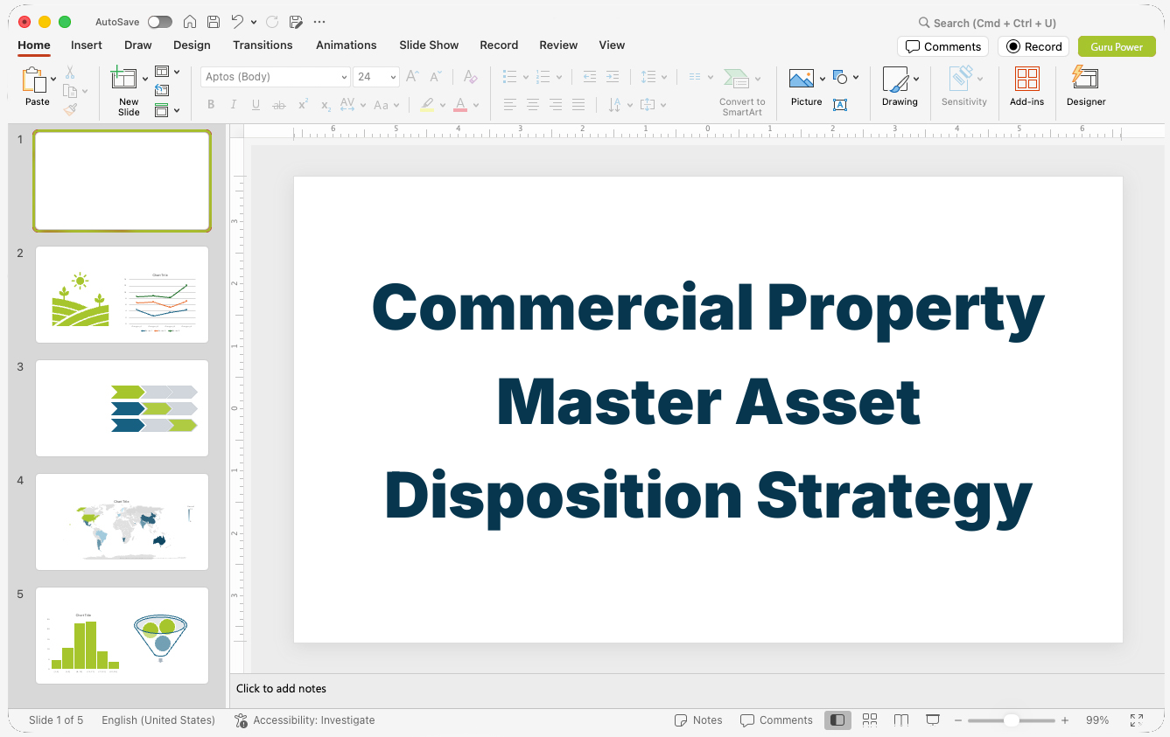This screenshot has width=1170, height=737.
Task: Align text to the center
Action: coord(533,105)
